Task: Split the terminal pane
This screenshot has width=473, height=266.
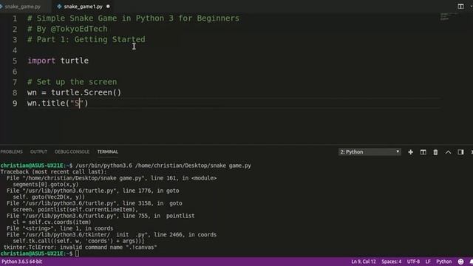Action: (x=423, y=152)
